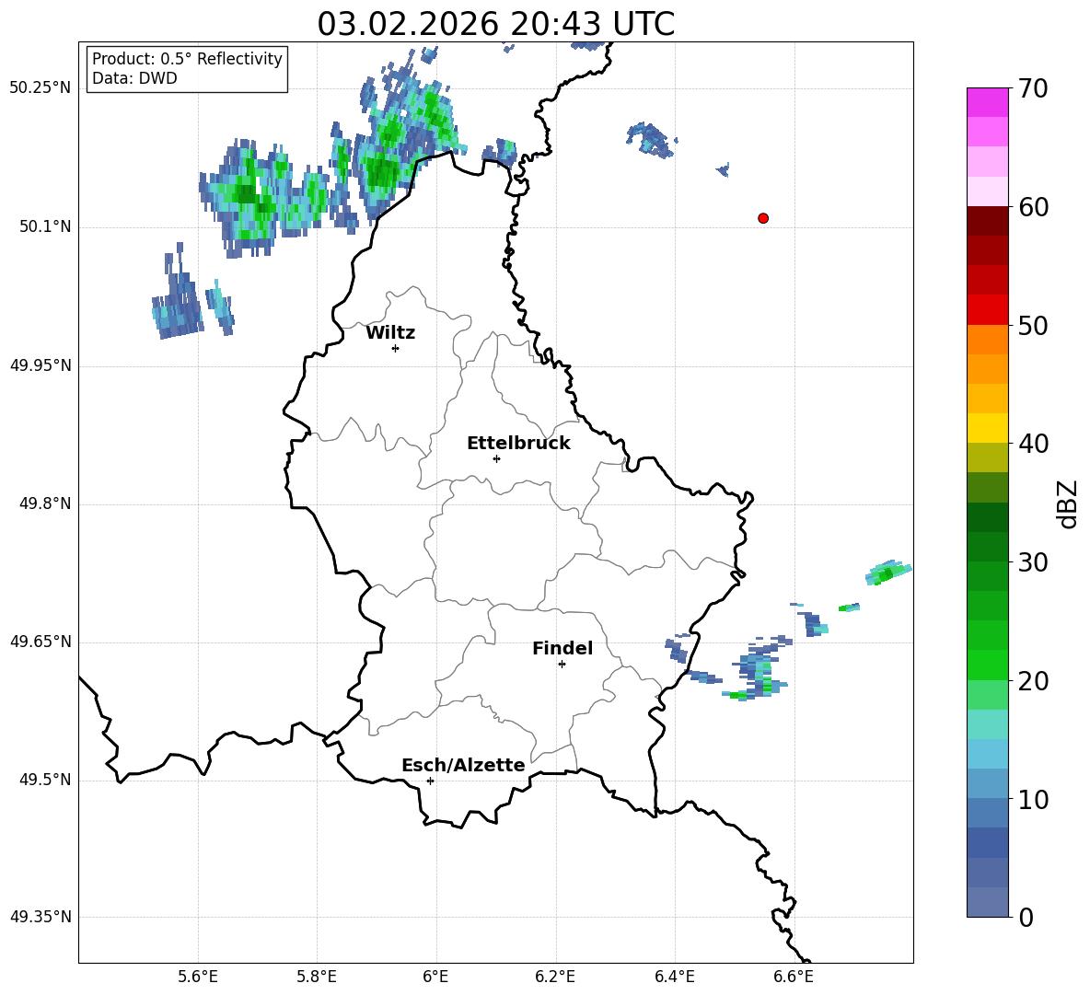Click the 30 colorbar tick label
This screenshot has height=995, width=1090.
pos(1033,562)
